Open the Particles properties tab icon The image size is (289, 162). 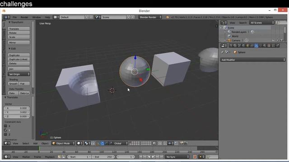pyautogui.click(x=273, y=45)
